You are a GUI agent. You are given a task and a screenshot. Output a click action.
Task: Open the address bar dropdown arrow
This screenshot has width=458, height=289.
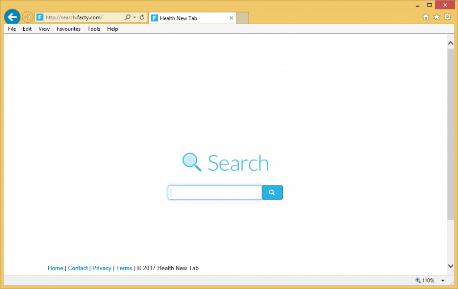pos(135,17)
